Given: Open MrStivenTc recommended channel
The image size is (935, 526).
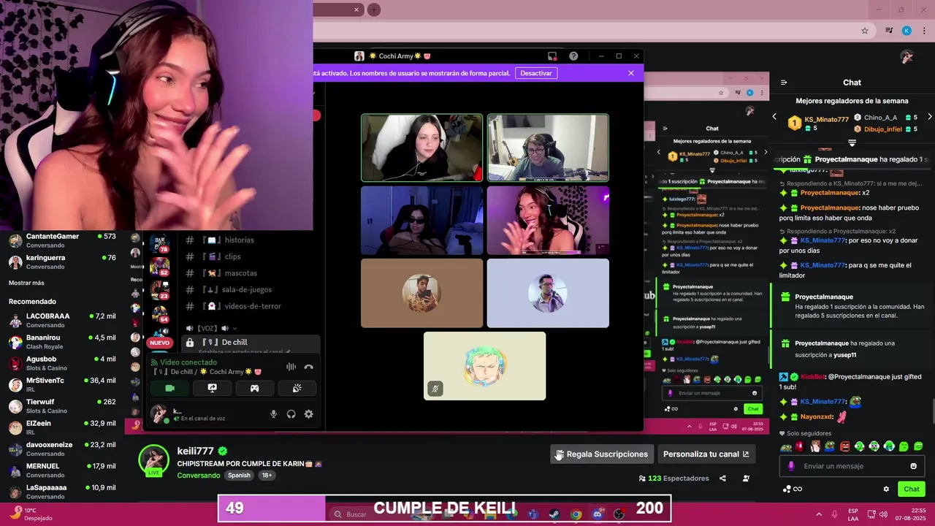Looking at the screenshot, I should tap(63, 384).
